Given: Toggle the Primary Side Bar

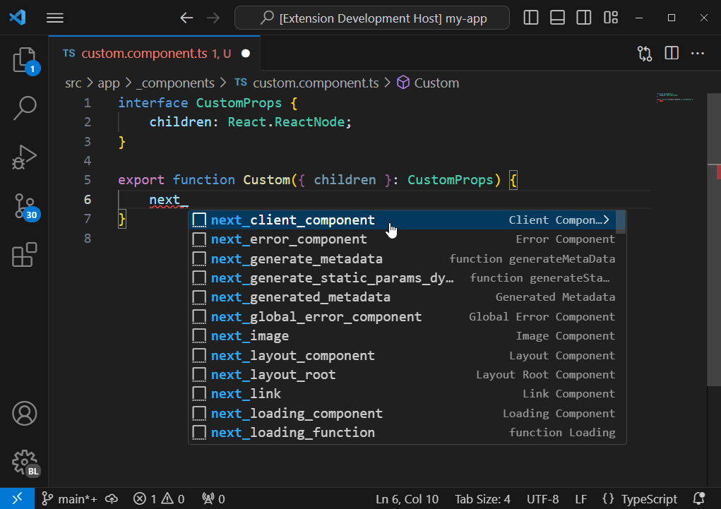Looking at the screenshot, I should click(x=530, y=17).
